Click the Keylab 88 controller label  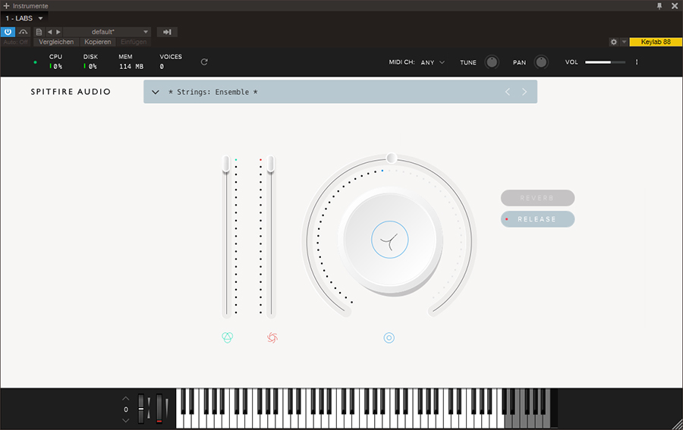(656, 42)
